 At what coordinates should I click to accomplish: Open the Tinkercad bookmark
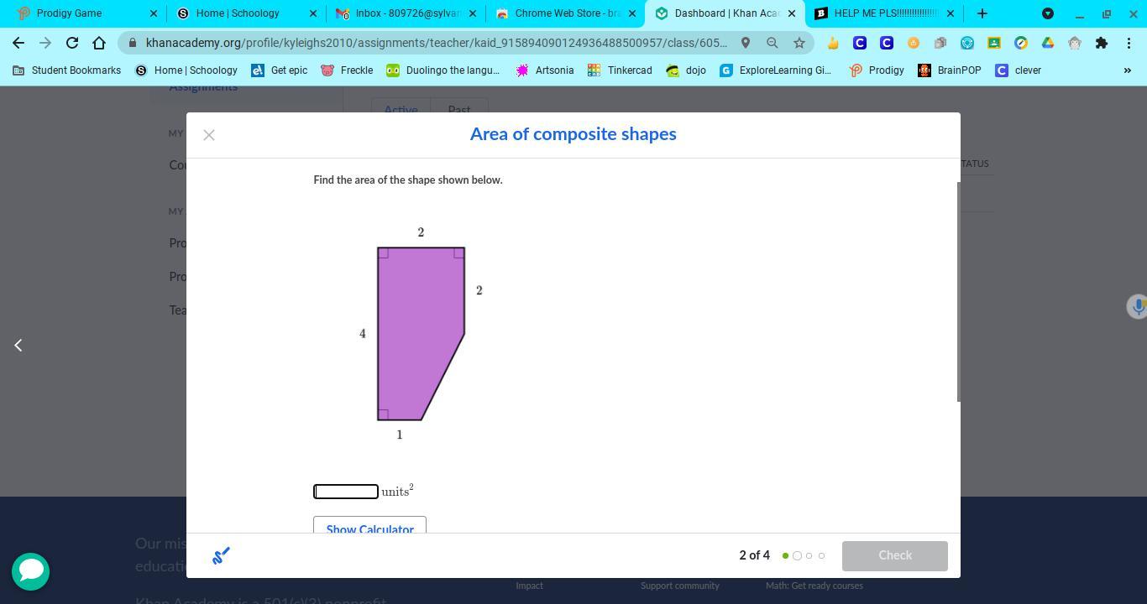coord(620,70)
